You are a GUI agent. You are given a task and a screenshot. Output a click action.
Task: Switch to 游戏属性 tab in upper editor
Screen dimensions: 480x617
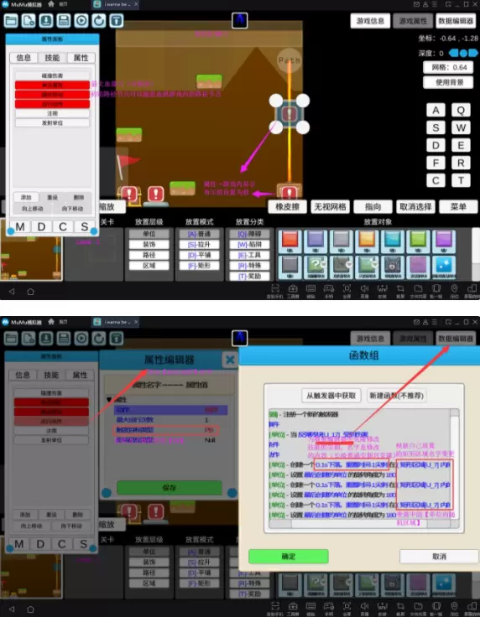pos(413,21)
